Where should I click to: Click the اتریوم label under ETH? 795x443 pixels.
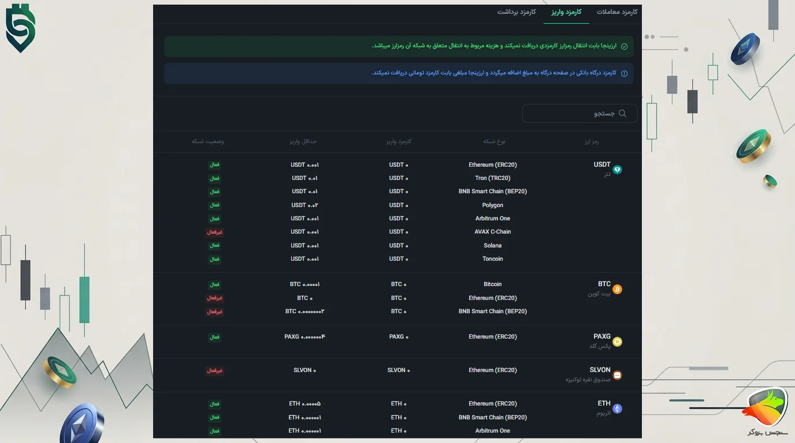[604, 414]
